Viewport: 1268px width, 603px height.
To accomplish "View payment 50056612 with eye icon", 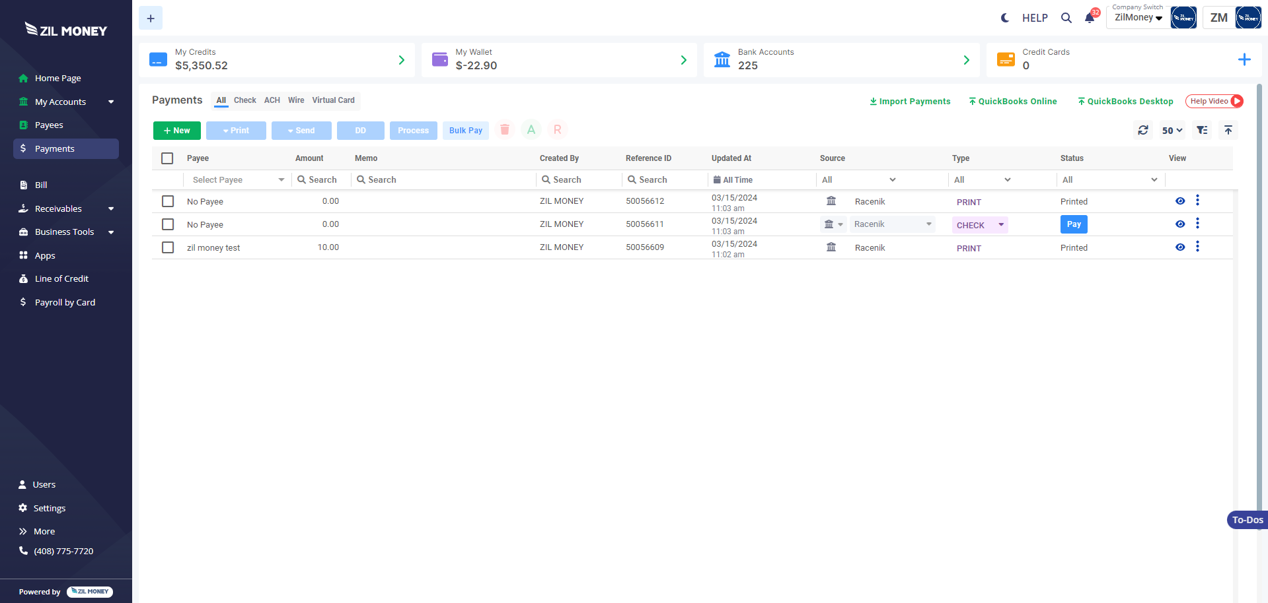I will pos(1179,201).
